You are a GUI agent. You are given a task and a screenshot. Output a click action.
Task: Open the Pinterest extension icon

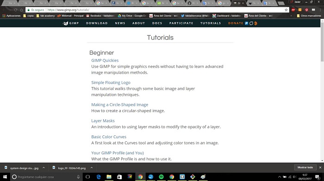306,10
